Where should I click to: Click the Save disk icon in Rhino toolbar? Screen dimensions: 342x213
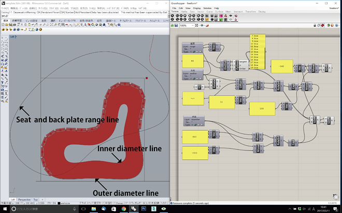point(10,25)
